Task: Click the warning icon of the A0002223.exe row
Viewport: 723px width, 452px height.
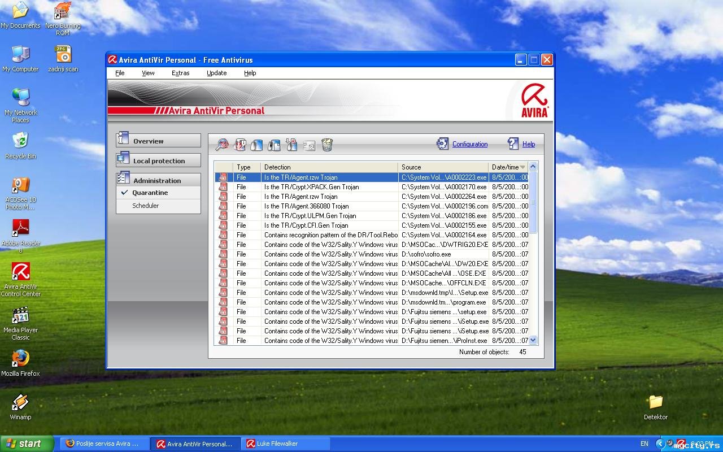Action: click(x=223, y=177)
